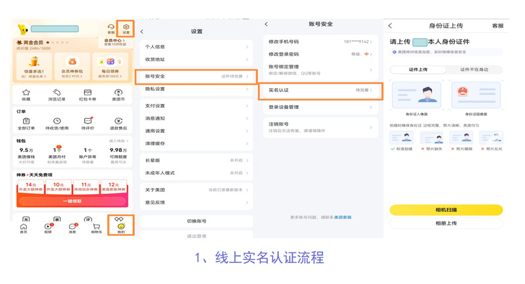Expand 个人信息 settings row
Screen dimensions: 525x284
click(196, 47)
